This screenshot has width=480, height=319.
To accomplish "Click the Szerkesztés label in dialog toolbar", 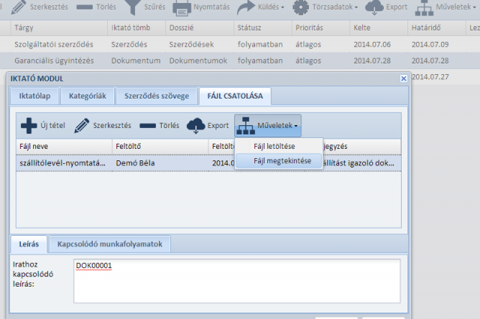I will [x=112, y=126].
